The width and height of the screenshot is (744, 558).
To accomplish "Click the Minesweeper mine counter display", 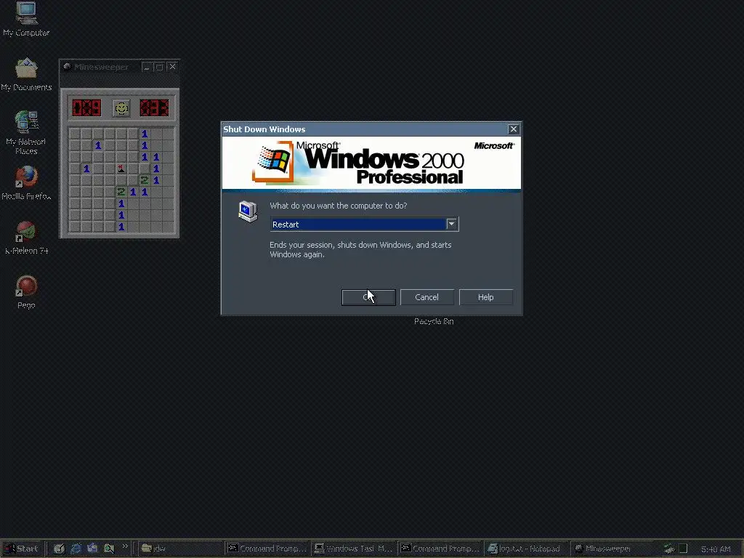I will (87, 108).
